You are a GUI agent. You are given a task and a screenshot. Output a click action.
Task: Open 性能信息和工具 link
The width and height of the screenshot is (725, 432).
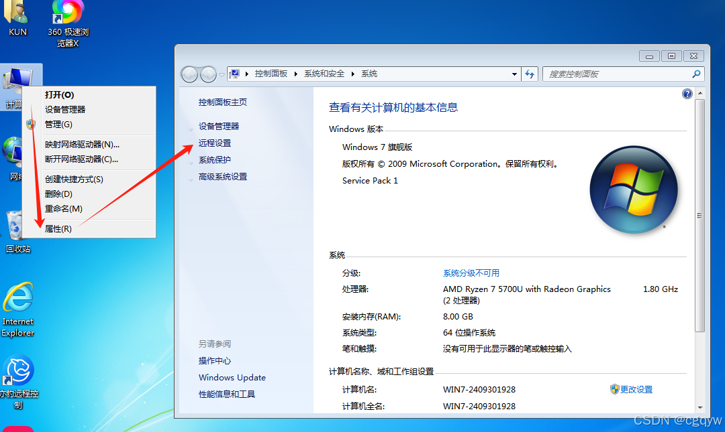227,394
